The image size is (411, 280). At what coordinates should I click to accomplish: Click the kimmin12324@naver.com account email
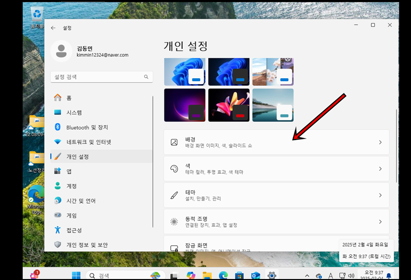click(102, 55)
